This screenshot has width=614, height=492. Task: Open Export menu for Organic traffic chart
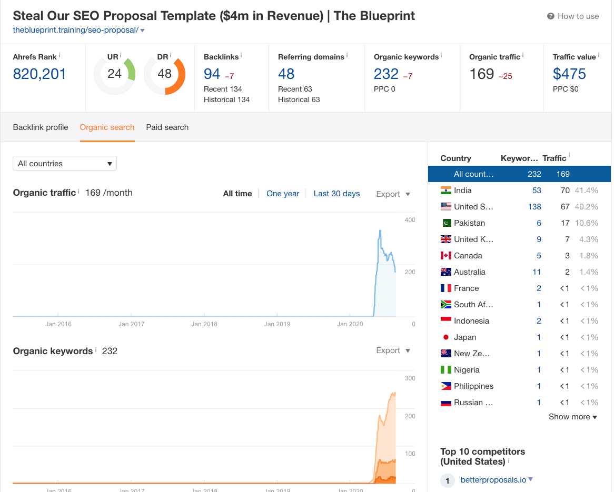pyautogui.click(x=393, y=194)
